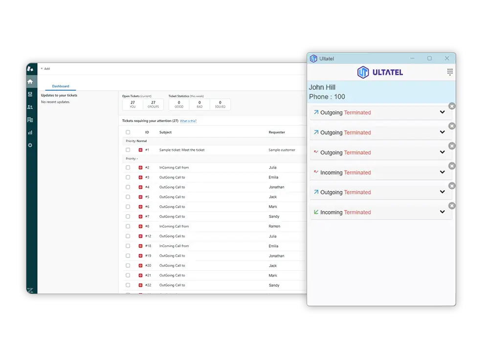Check the select-all tickets header checkbox
The height and width of the screenshot is (342, 489).
(128, 132)
